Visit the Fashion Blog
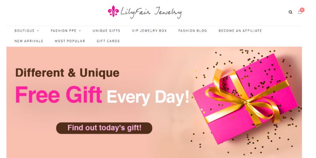 pyautogui.click(x=192, y=31)
